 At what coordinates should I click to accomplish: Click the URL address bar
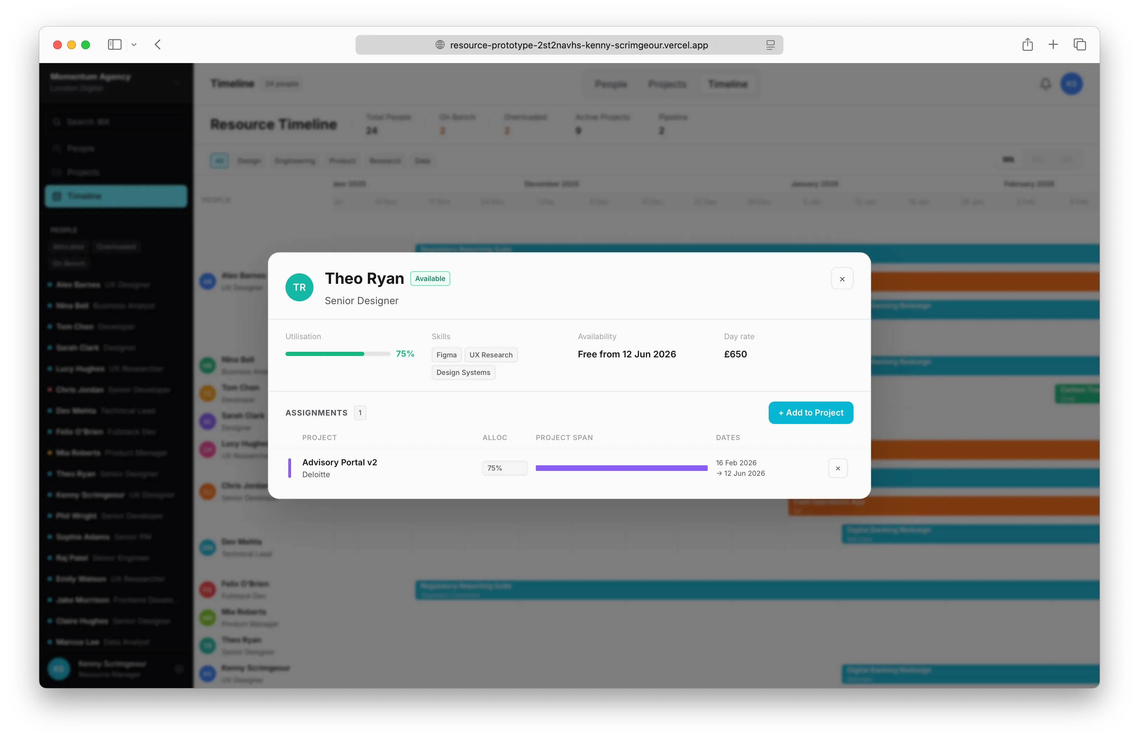point(569,45)
